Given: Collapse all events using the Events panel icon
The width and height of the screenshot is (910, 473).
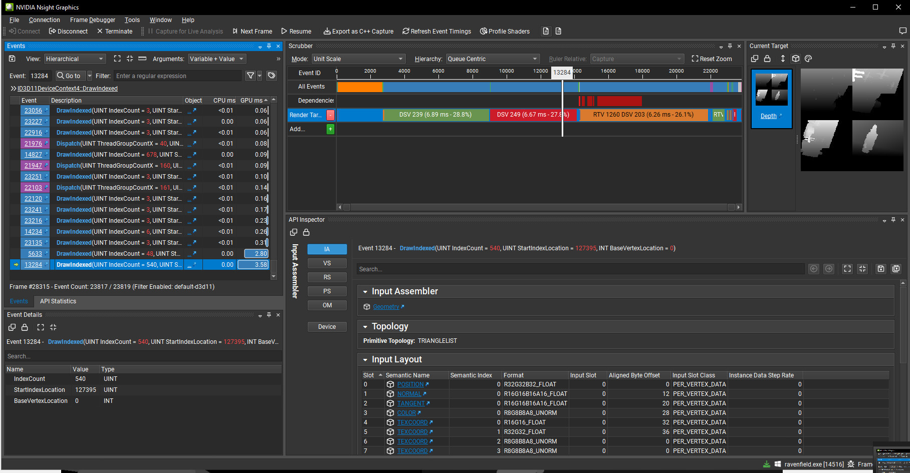Looking at the screenshot, I should 130,59.
